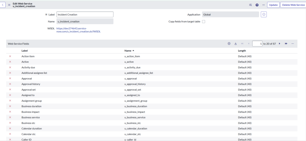Sort by the Name column header
The height and width of the screenshot is (141, 306).
[128, 51]
